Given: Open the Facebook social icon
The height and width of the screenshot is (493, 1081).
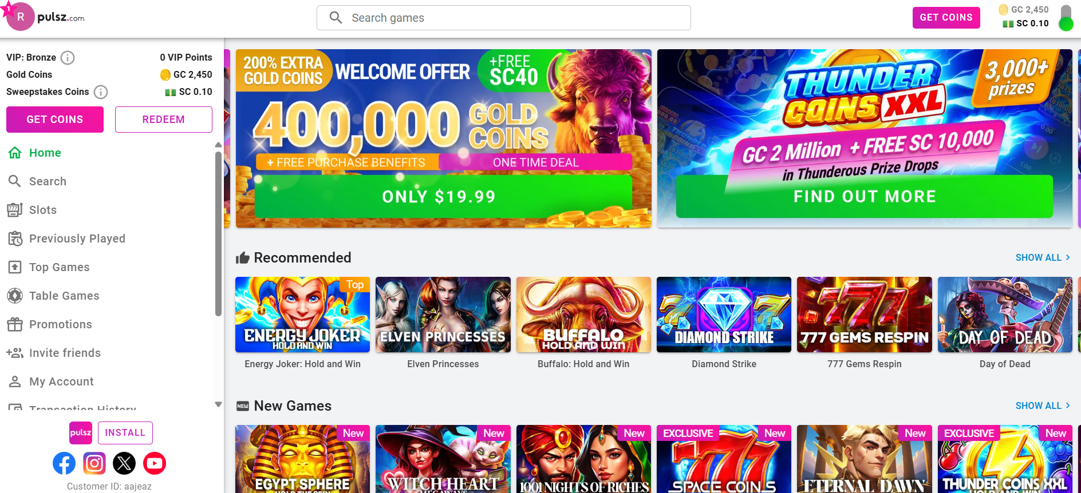Looking at the screenshot, I should coord(64,463).
